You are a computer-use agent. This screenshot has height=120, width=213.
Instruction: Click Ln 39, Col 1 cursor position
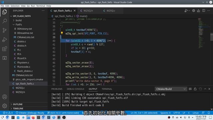click(144, 113)
